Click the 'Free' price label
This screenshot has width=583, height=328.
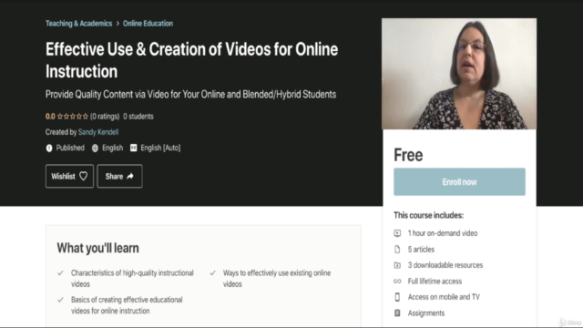408,155
